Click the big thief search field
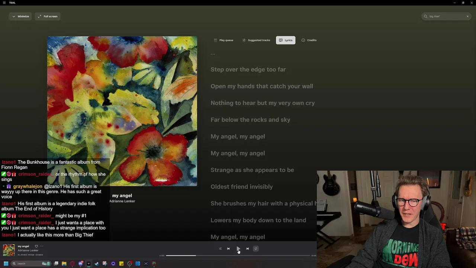The height and width of the screenshot is (268, 476). tap(446, 16)
